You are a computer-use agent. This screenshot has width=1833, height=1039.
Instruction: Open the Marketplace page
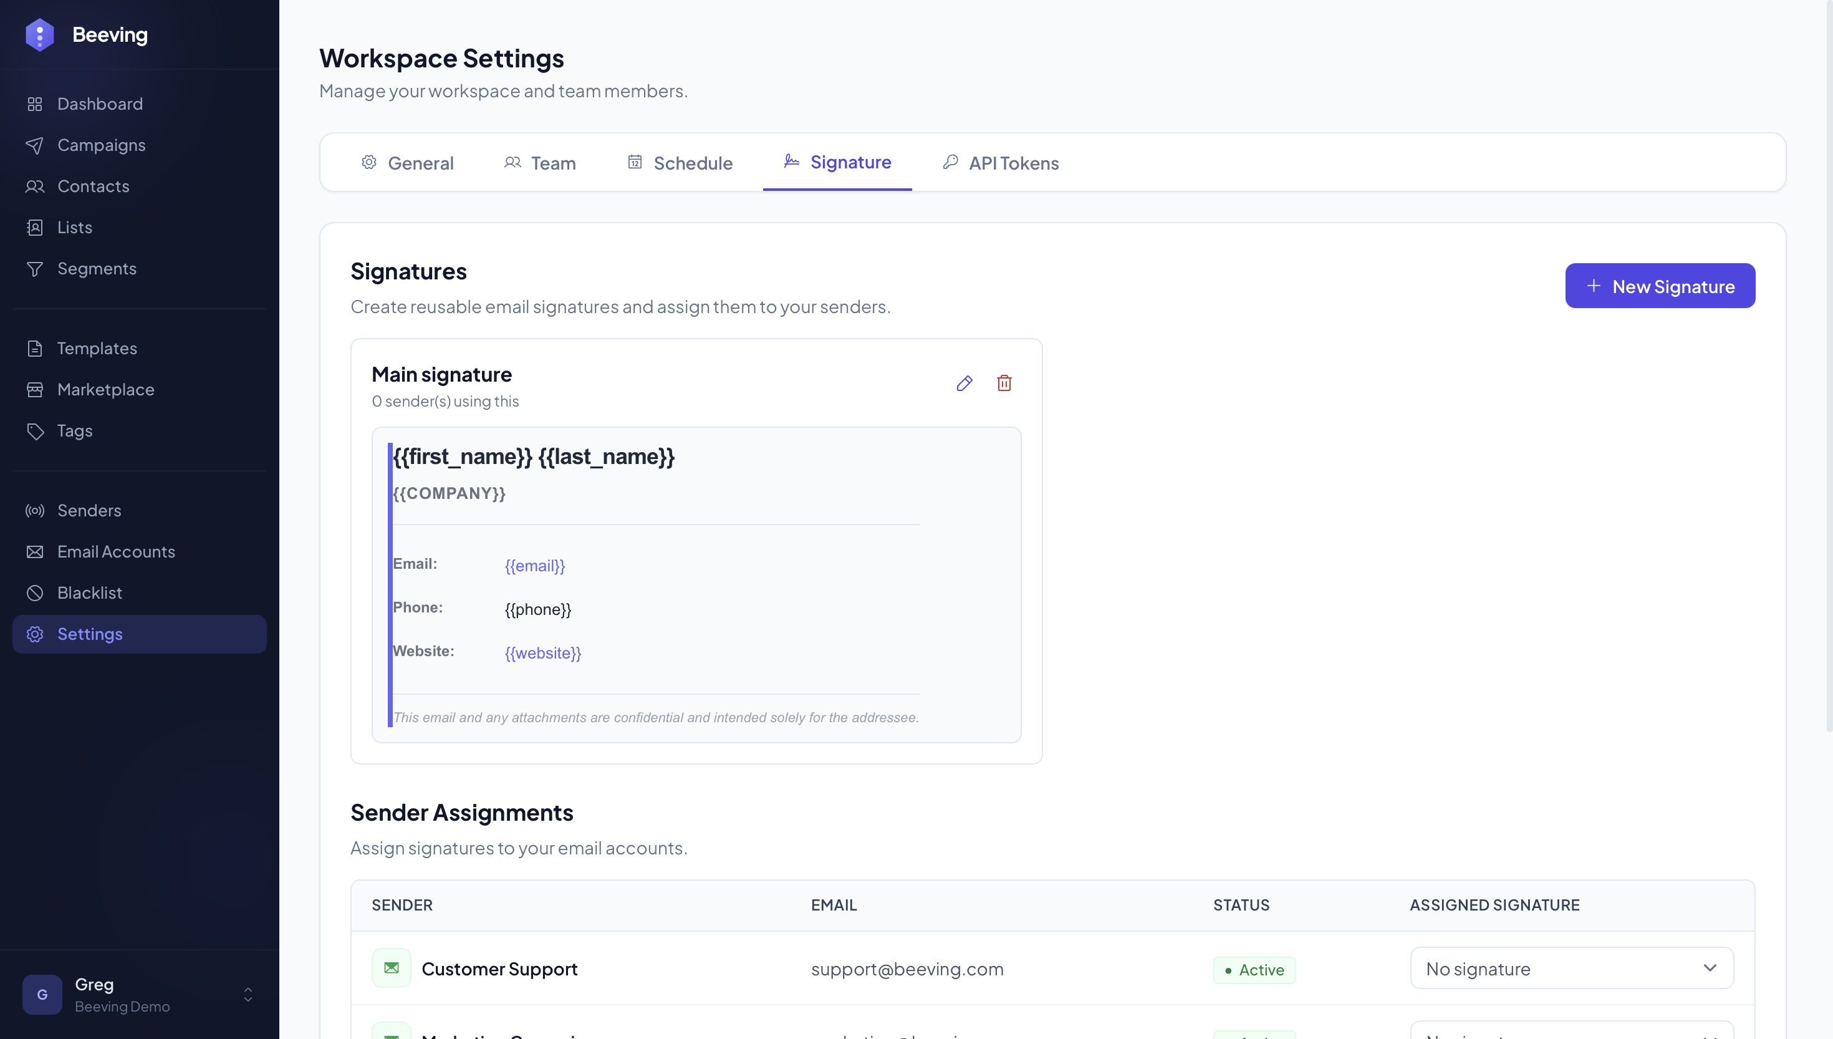coord(105,390)
